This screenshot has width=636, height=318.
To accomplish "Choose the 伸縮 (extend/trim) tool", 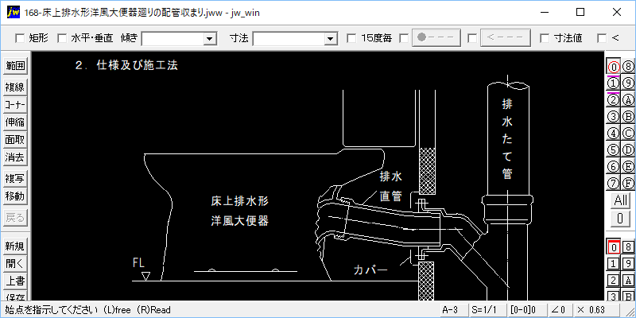I will [x=14, y=122].
